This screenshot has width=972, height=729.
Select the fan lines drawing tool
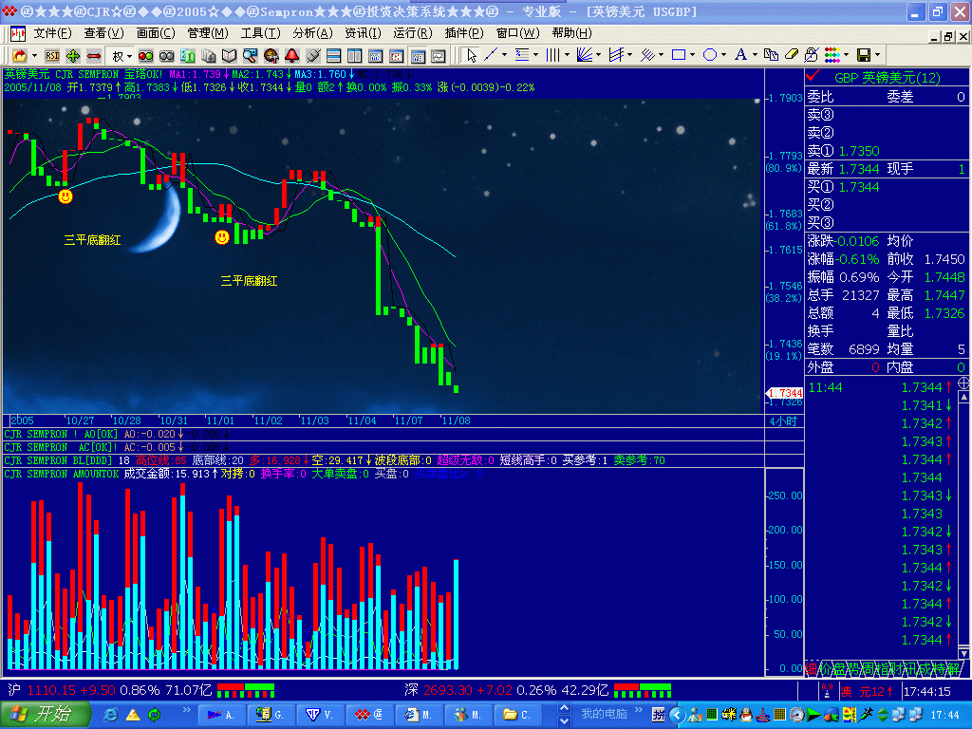pyautogui.click(x=584, y=55)
